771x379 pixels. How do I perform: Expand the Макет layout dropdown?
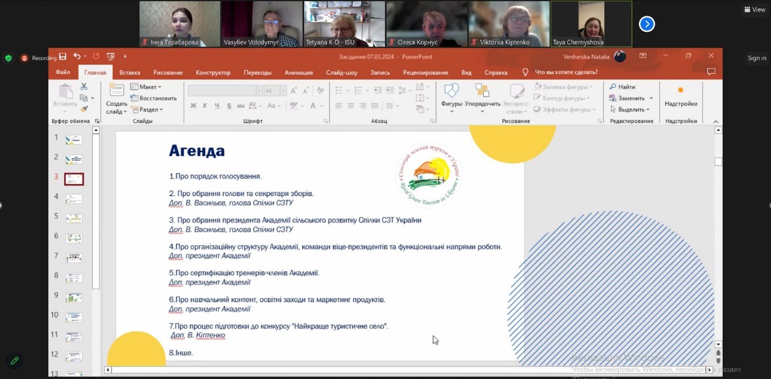pyautogui.click(x=146, y=87)
